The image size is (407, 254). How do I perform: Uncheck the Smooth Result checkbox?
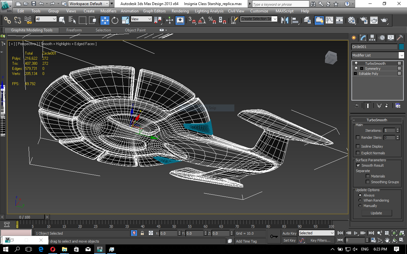click(x=358, y=165)
